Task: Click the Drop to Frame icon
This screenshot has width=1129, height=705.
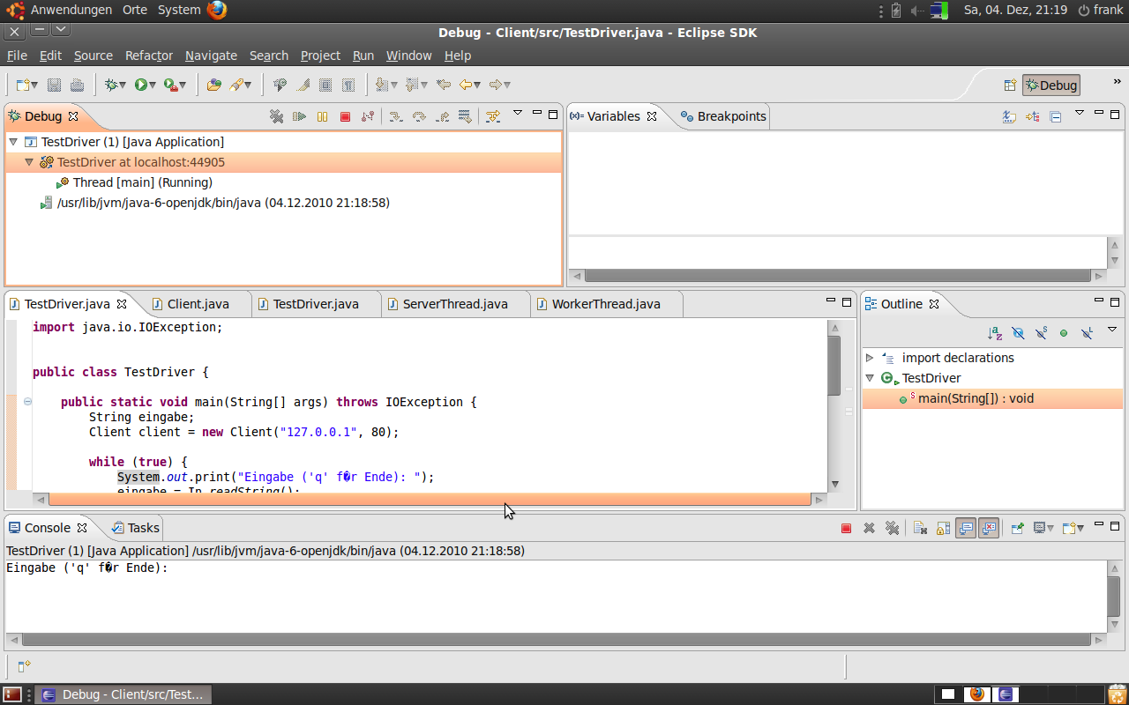Action: click(x=465, y=115)
